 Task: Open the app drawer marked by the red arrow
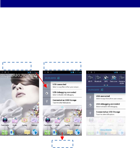62,132
